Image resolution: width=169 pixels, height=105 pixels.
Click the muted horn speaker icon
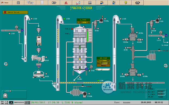click(78, 3)
